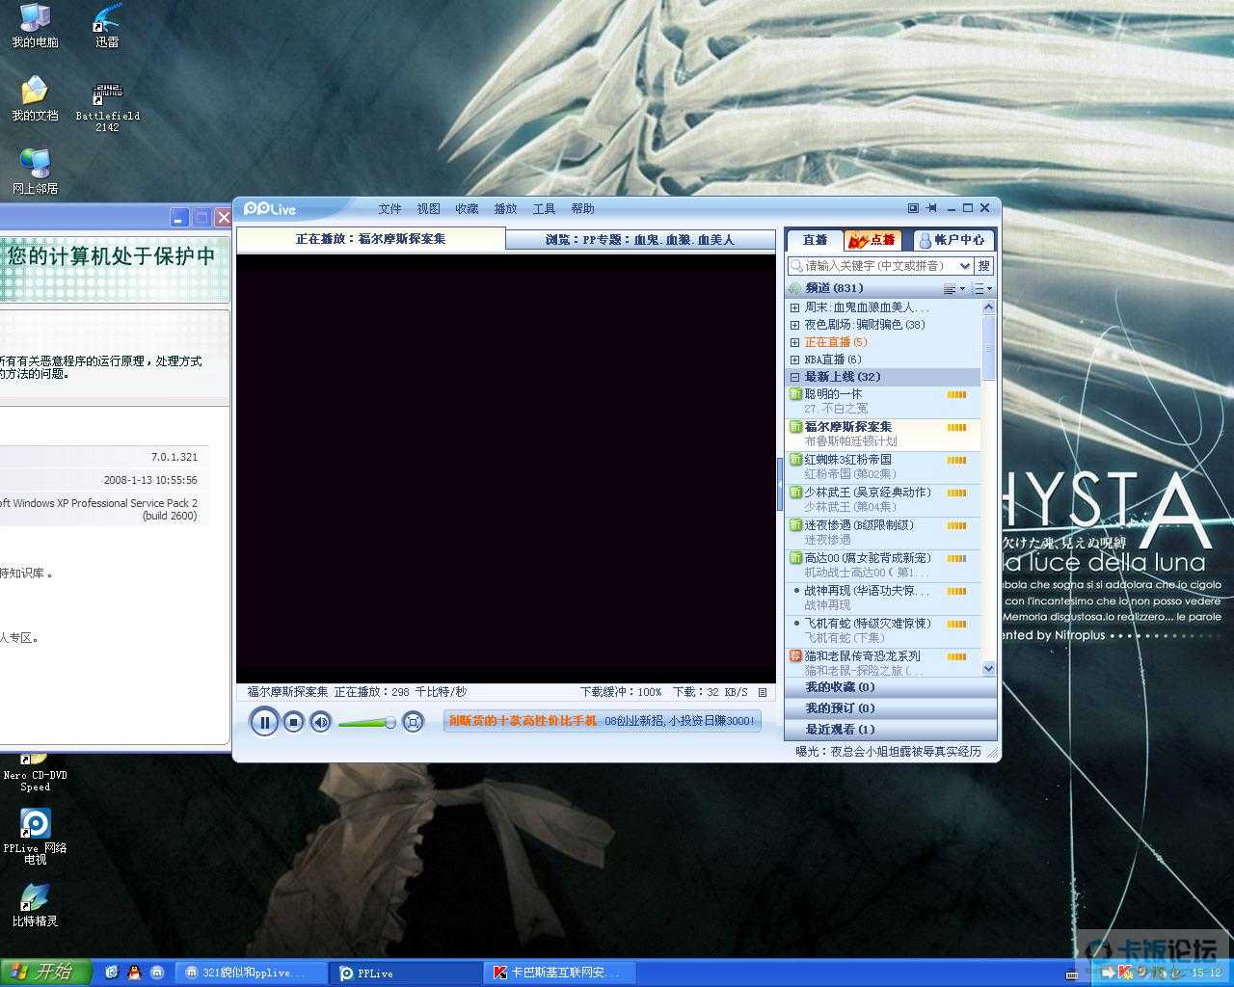
Task: Open the channel sort dropdown
Action: [953, 288]
